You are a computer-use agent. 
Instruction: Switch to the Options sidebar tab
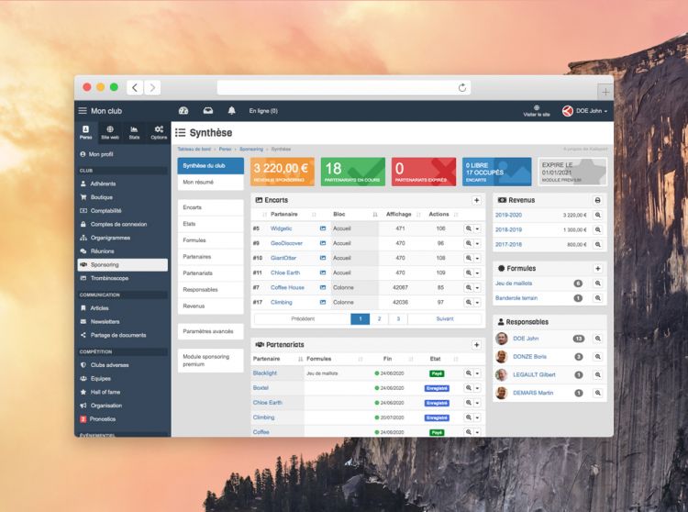coord(159,132)
